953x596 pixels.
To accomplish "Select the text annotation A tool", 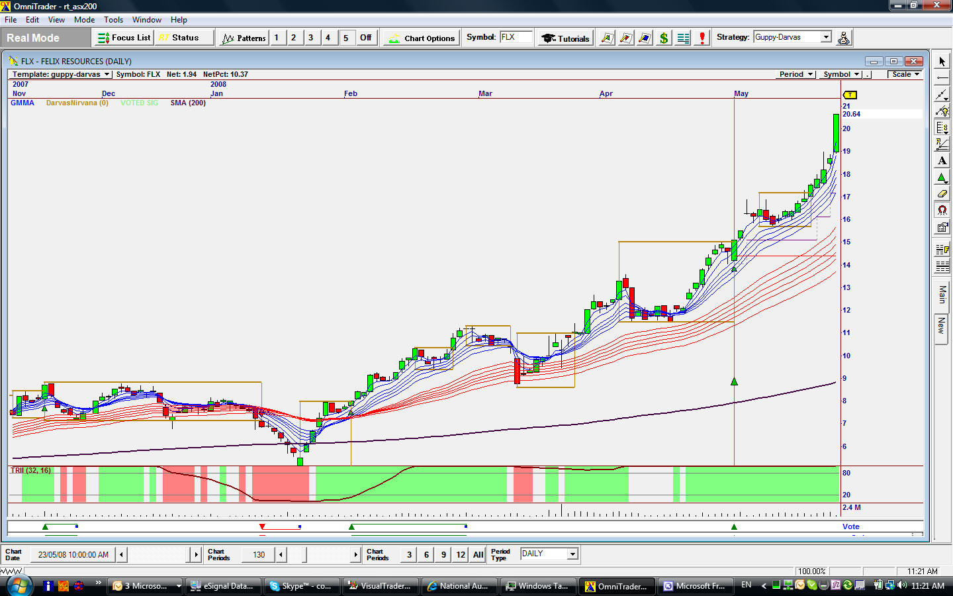I will tap(942, 161).
